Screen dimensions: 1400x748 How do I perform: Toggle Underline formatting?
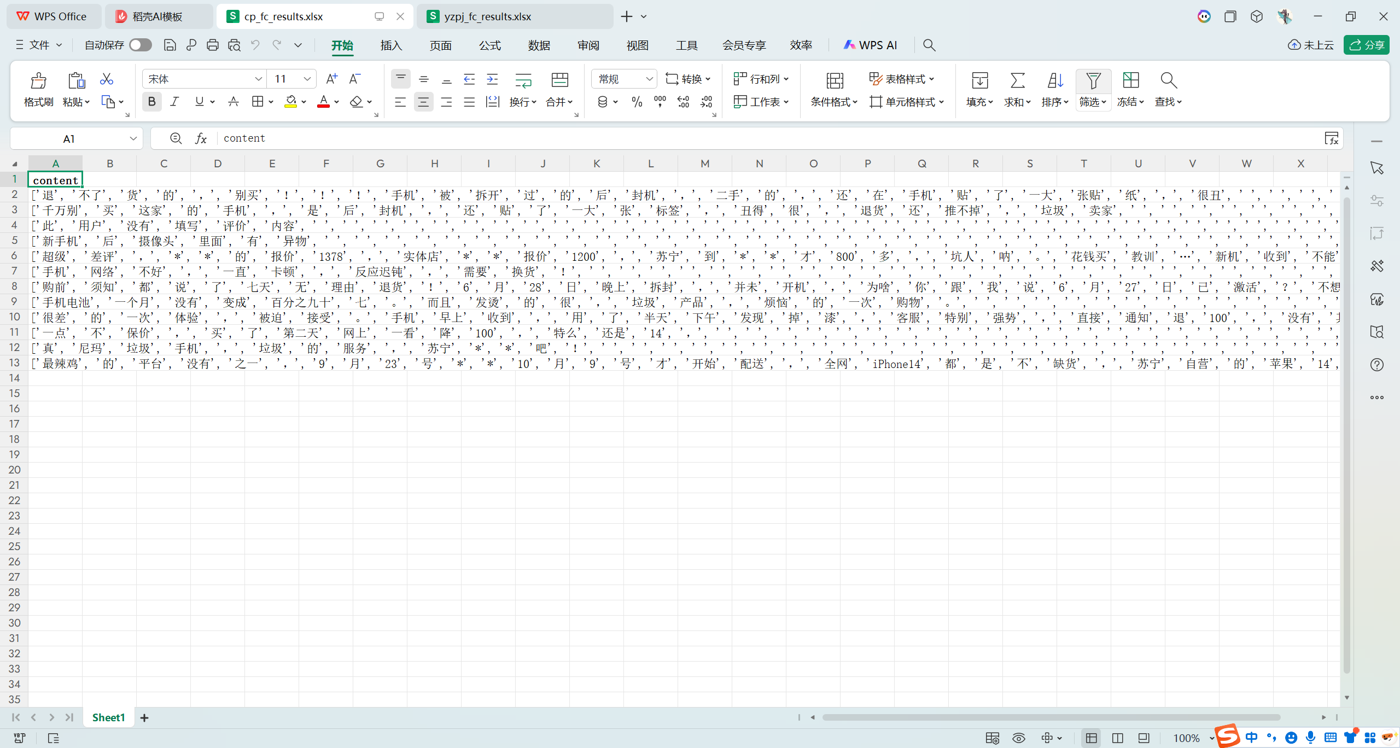coord(199,102)
